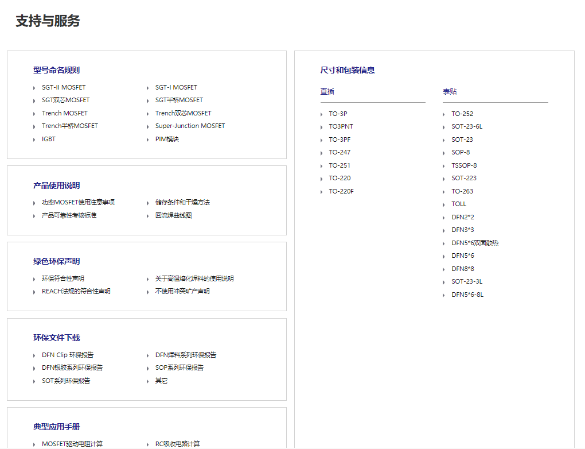Open Super-Junction MOSFET naming rules
Image resolution: width=585 pixels, height=449 pixels.
[x=190, y=126]
